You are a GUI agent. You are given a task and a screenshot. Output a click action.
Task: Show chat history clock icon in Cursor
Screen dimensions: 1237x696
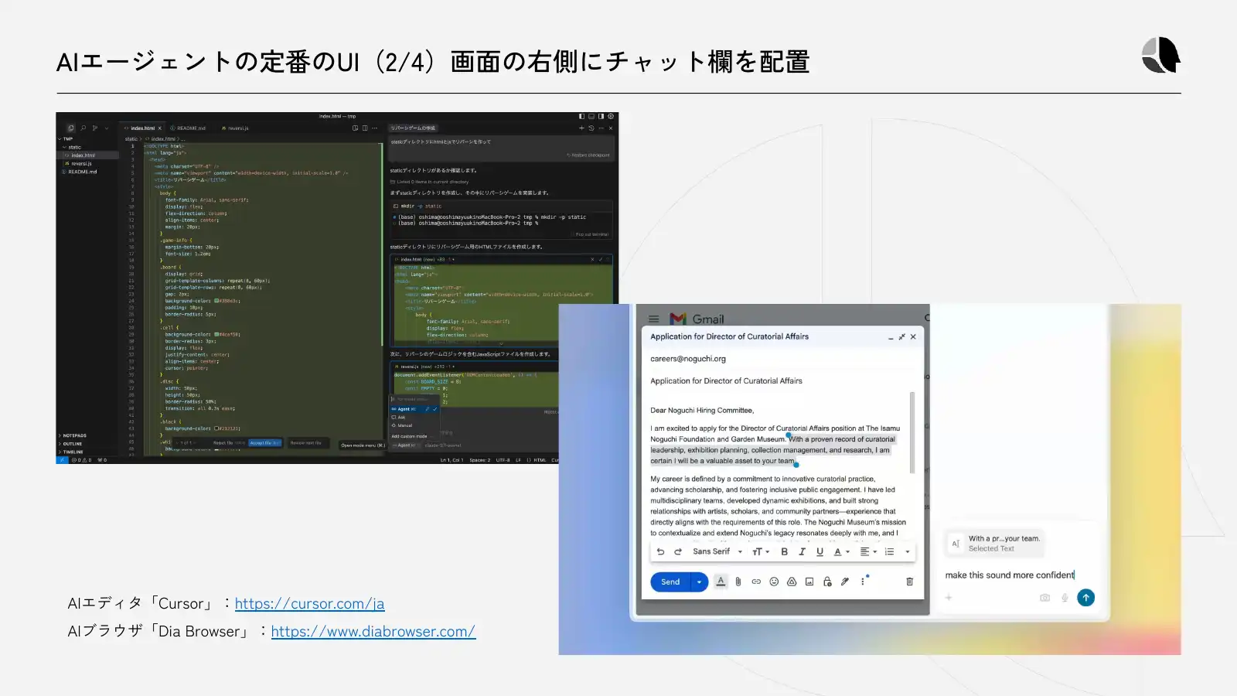tap(591, 128)
